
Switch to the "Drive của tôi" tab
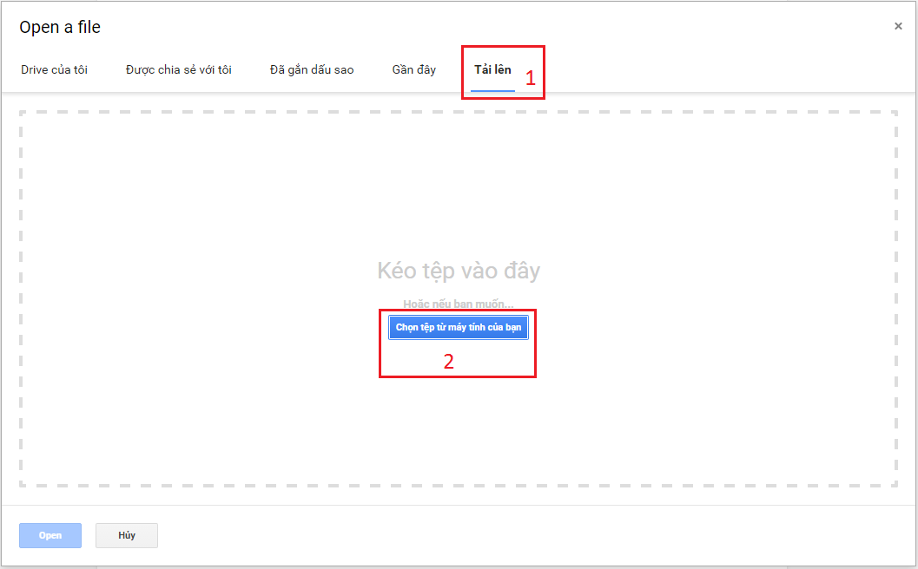click(54, 69)
